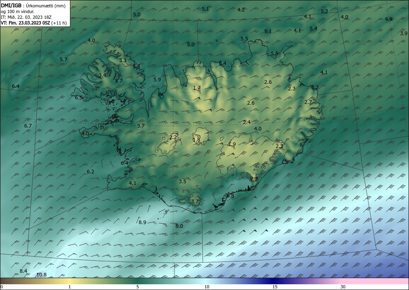This screenshot has width=409, height=290.
Task: Click the 10.8 precipitable water value
Action: click(x=41, y=274)
